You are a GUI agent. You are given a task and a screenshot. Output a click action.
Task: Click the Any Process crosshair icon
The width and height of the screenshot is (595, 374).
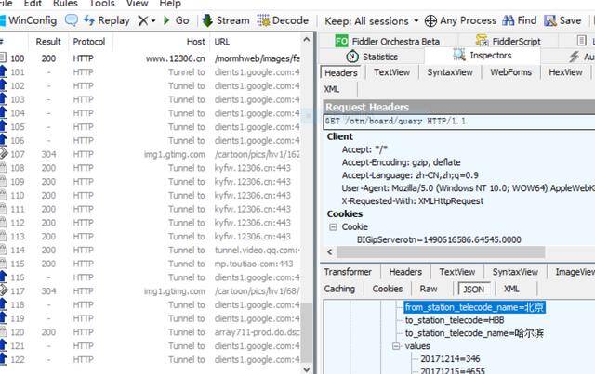(x=430, y=20)
